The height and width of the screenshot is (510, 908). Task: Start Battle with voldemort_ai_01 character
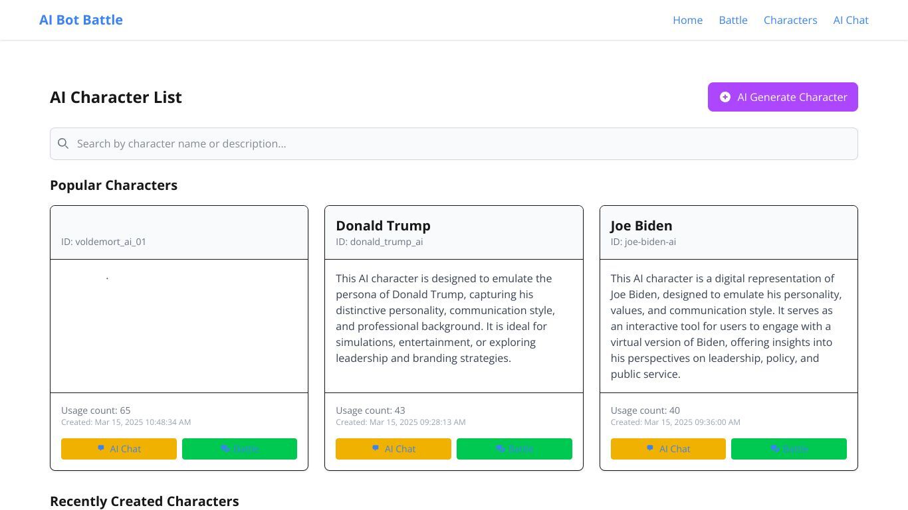click(x=239, y=449)
